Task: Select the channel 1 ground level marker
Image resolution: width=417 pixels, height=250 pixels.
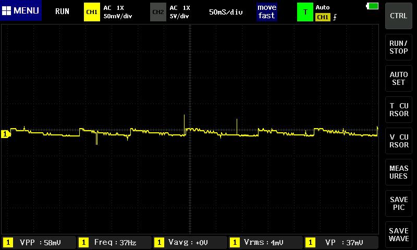Action: pos(6,134)
